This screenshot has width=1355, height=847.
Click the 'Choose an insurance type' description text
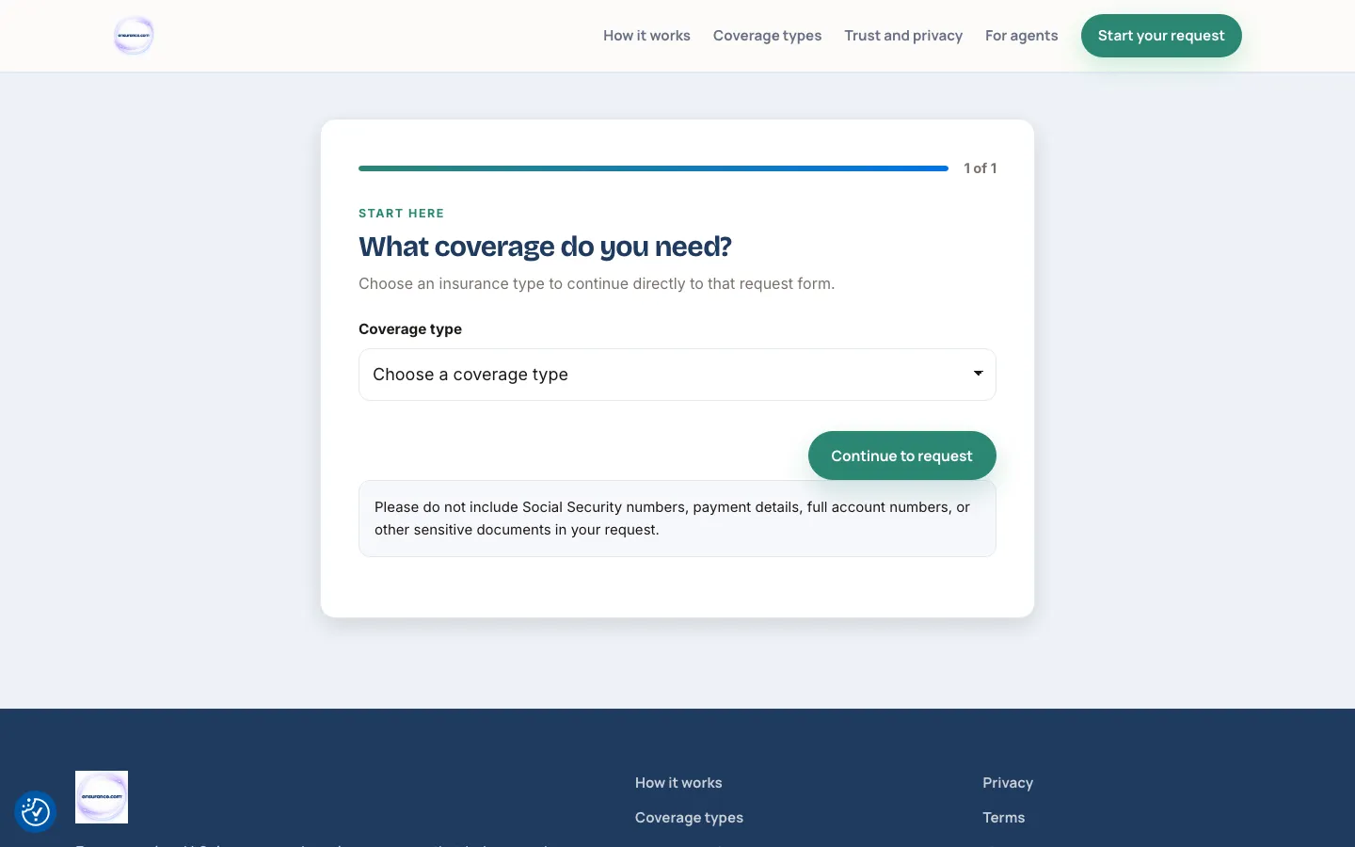tap(597, 284)
